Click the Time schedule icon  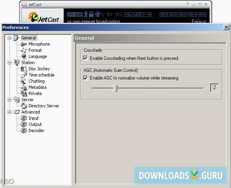24,75
